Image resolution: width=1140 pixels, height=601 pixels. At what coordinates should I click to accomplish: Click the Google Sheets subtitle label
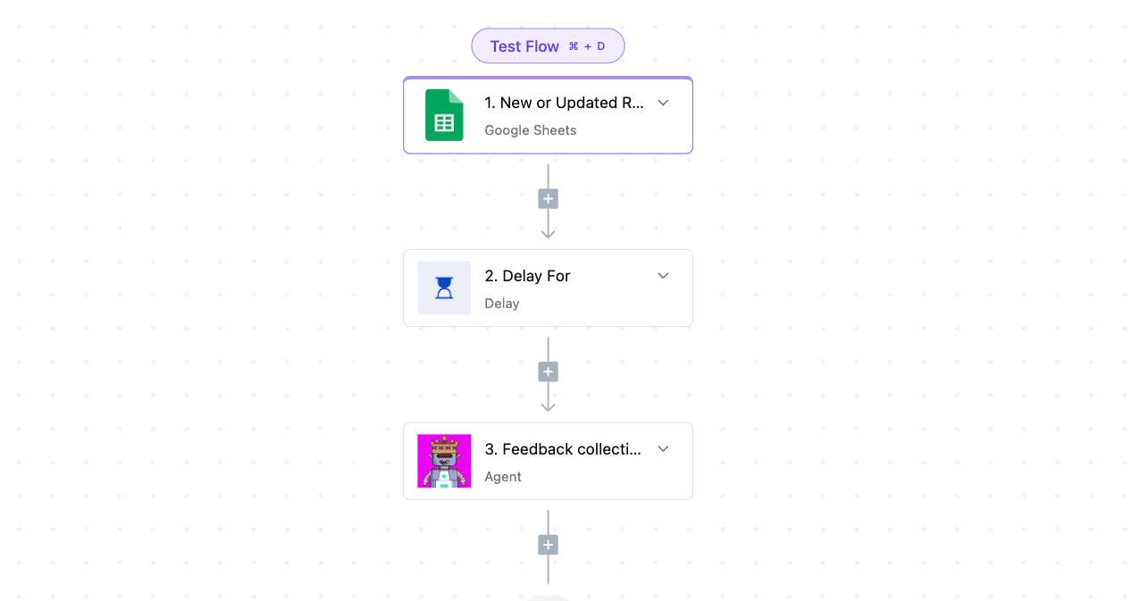[531, 130]
